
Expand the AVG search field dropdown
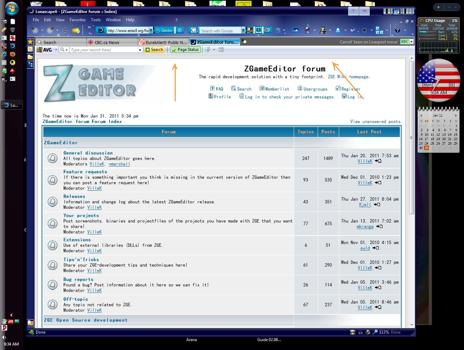pyautogui.click(x=140, y=50)
